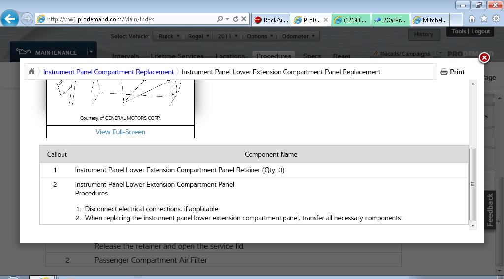Select the Procedures tab

(x=274, y=56)
